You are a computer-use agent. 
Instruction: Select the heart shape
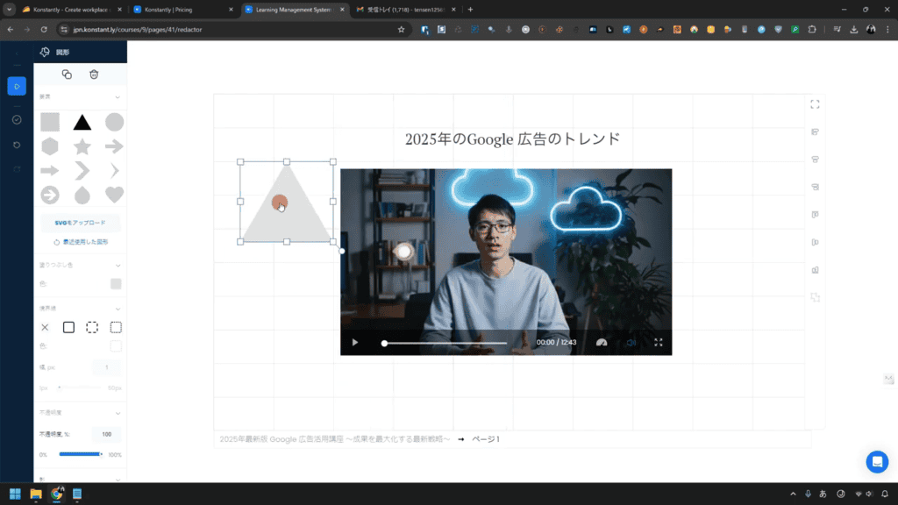coord(114,195)
